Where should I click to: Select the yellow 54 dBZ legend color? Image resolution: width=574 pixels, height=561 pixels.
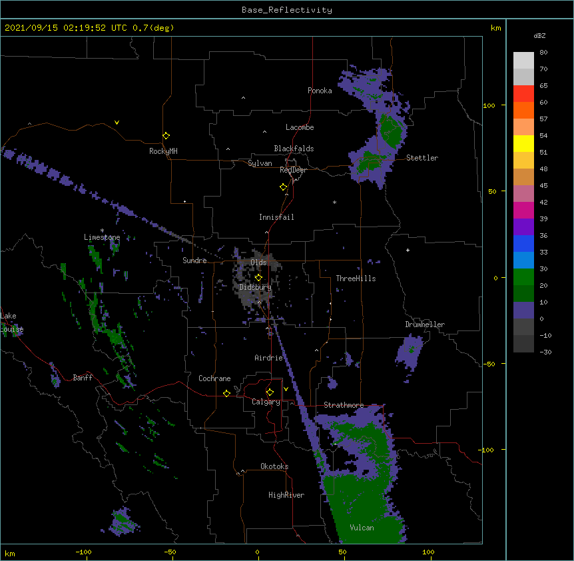[x=523, y=143]
